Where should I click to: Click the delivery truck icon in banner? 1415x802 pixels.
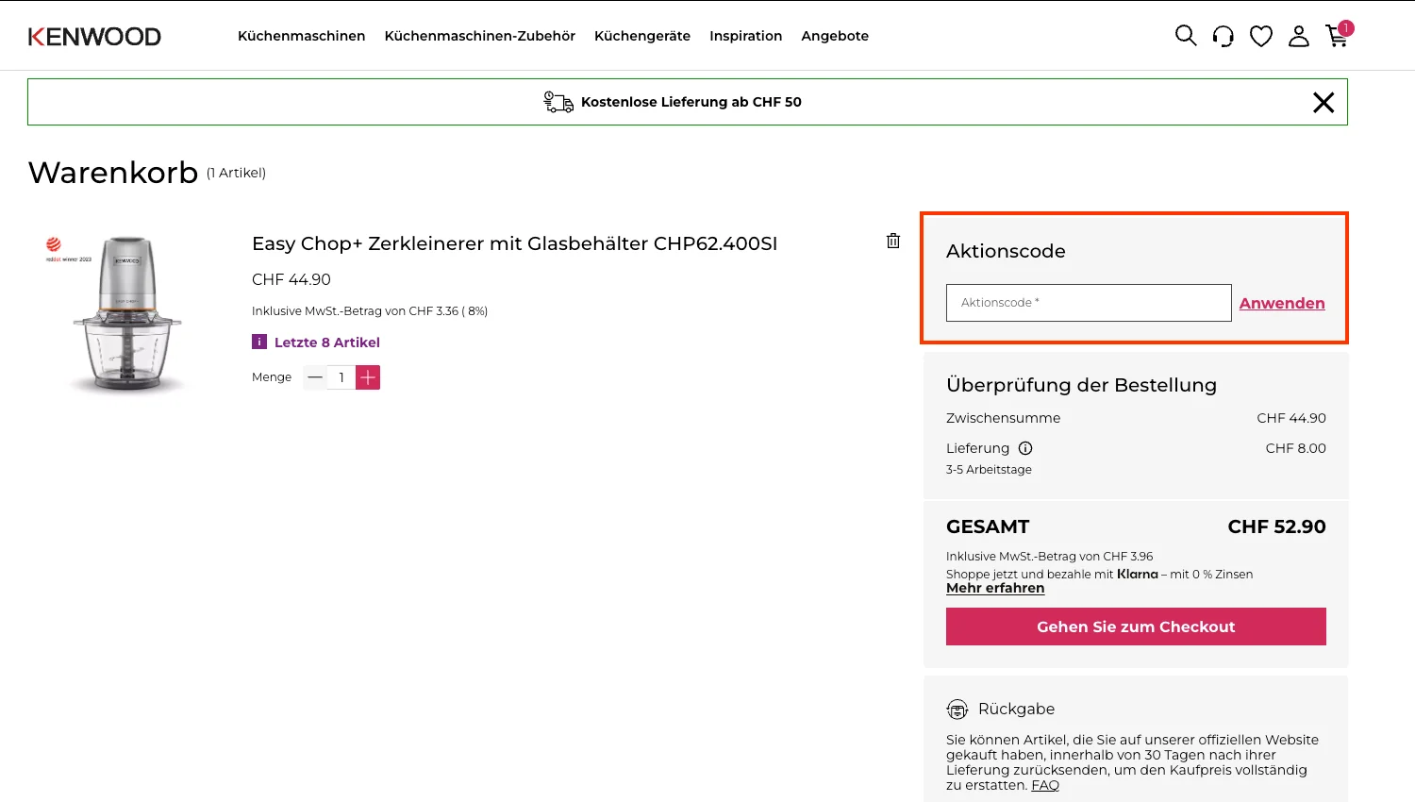coord(558,101)
